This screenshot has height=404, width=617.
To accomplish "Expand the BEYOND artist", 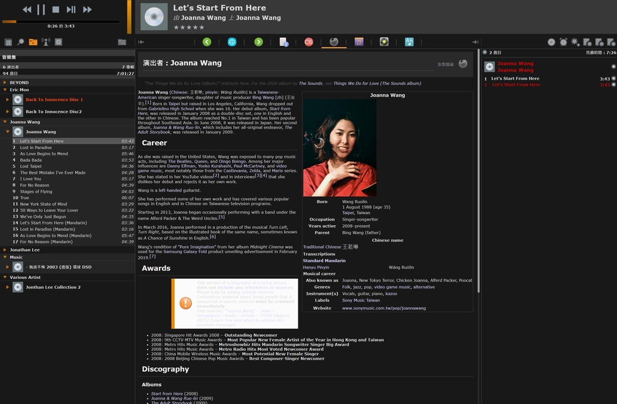I will [5, 82].
